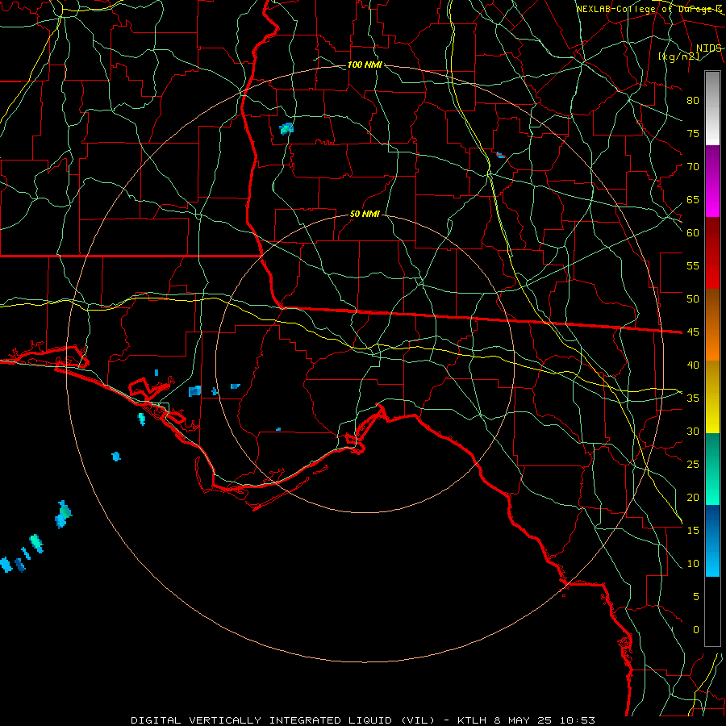Click the 65 value on the VIL scale
The height and width of the screenshot is (726, 726).
(693, 200)
